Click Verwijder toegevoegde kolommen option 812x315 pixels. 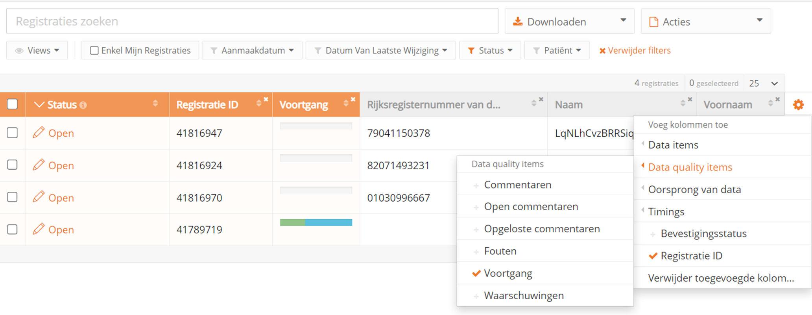pyautogui.click(x=721, y=278)
